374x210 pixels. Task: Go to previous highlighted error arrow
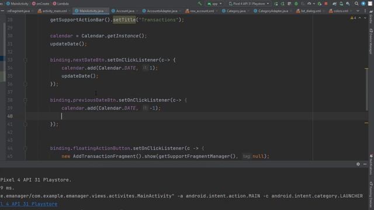360,18
